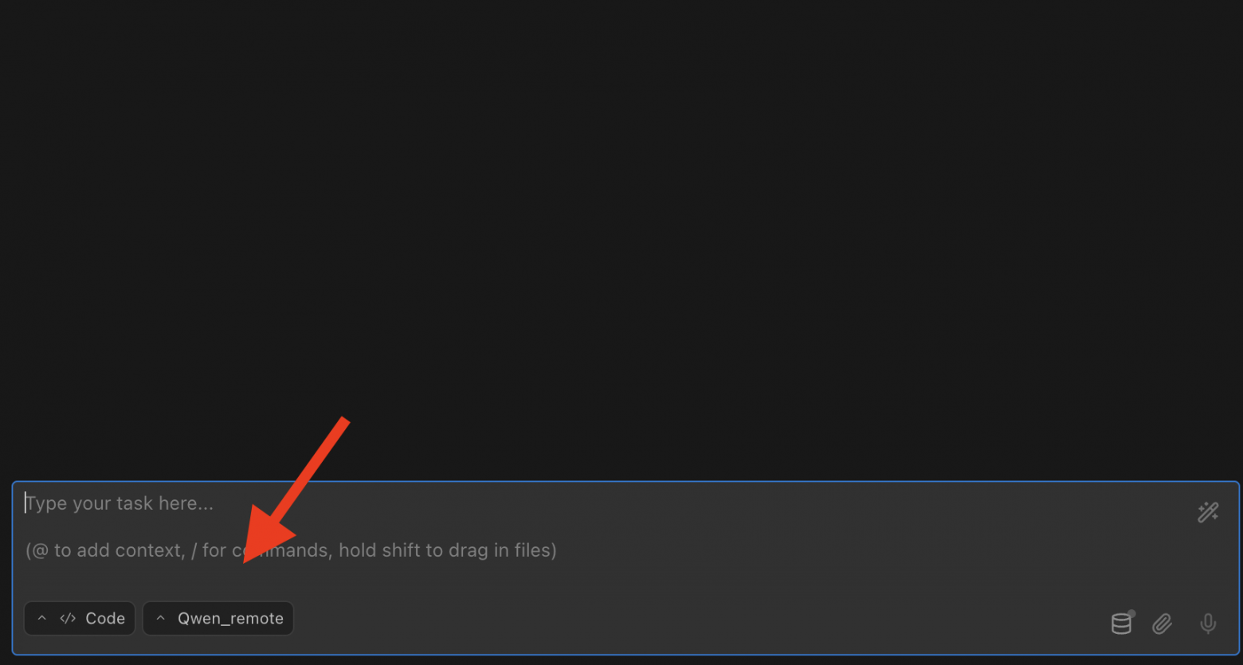
Task: Click the empty dark chat area above input
Action: pyautogui.click(x=621, y=239)
